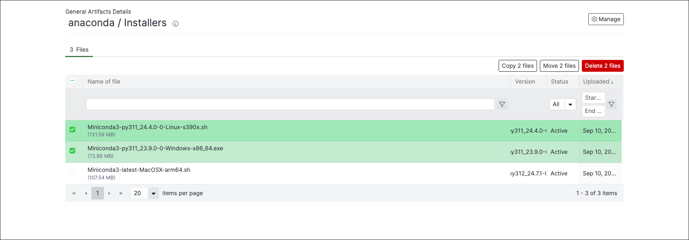689x240 pixels.
Task: Uncheck Miniconda3 Linux-s390x.sh file checkbox
Action: pos(72,130)
